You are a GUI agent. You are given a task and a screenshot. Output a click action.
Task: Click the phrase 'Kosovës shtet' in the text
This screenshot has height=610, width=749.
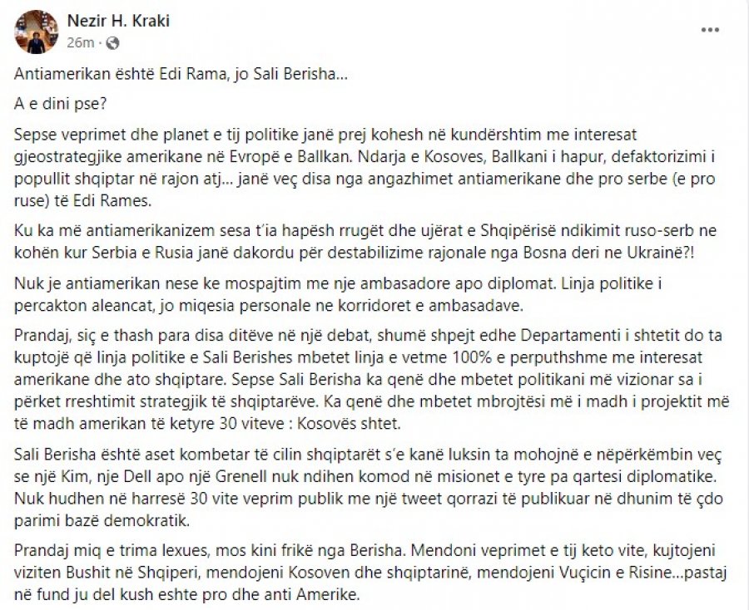349,424
